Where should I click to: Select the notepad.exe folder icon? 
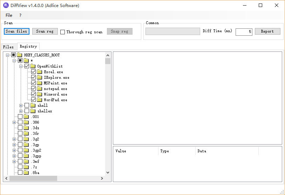40,89
